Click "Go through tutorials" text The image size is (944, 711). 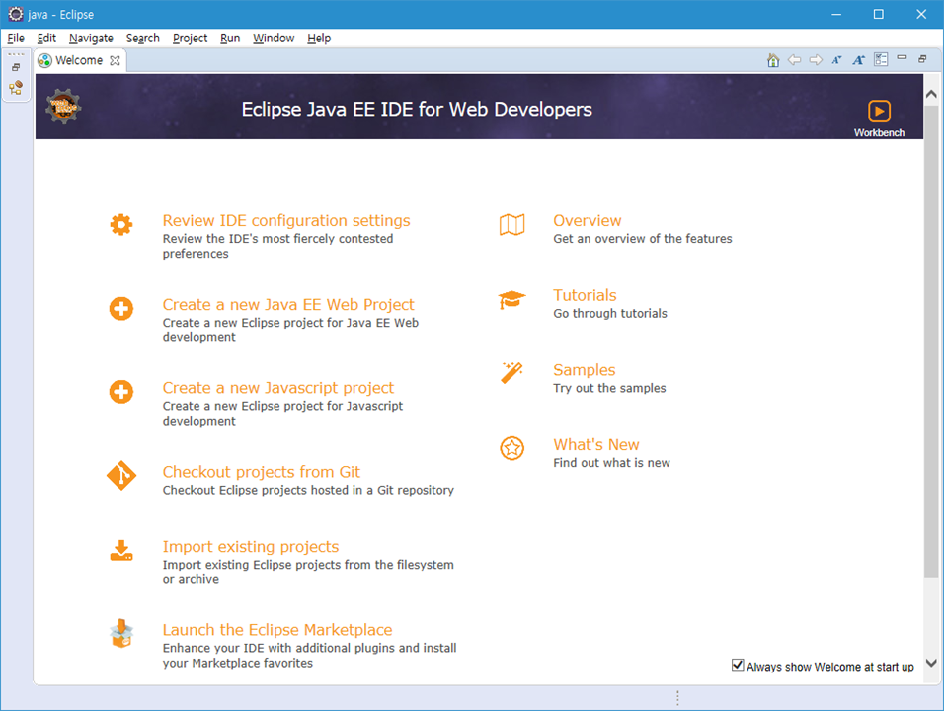(610, 313)
